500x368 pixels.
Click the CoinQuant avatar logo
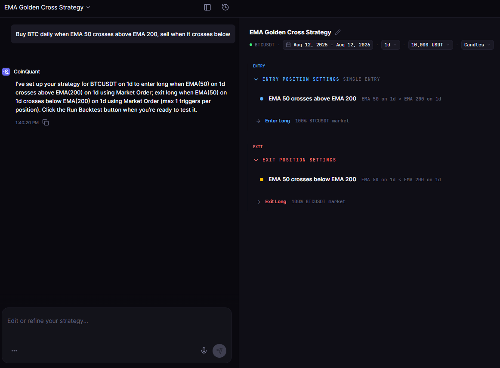(x=6, y=72)
